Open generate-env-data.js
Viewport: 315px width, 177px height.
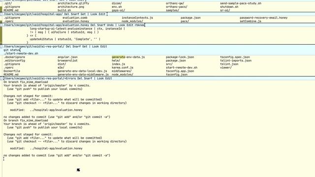128,57
